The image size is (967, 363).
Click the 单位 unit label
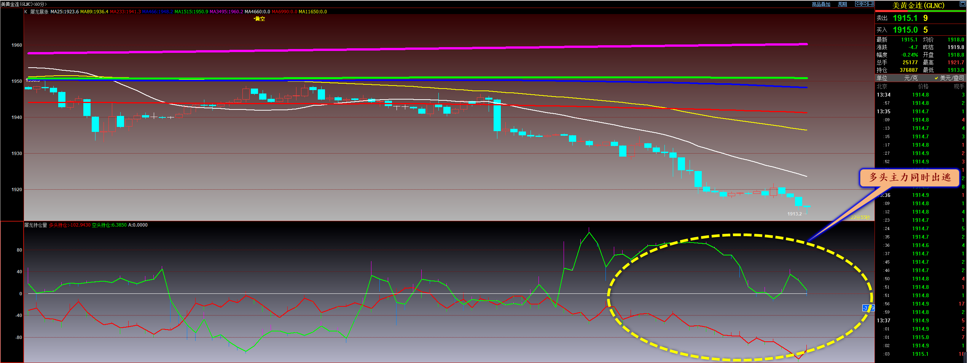(x=882, y=78)
